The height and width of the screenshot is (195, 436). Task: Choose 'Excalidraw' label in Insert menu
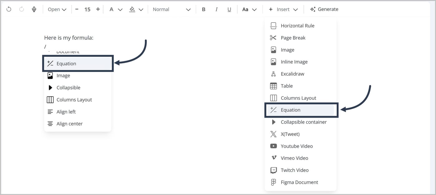click(292, 74)
